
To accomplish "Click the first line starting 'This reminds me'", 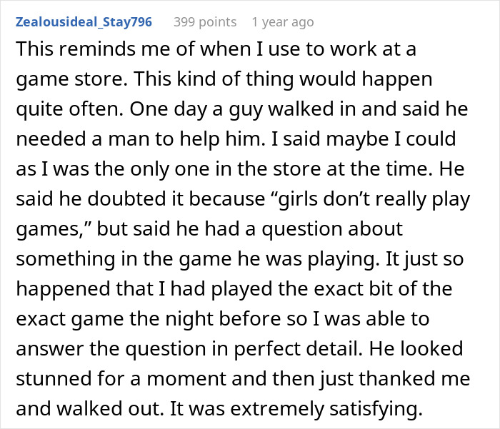I will pyautogui.click(x=216, y=49).
